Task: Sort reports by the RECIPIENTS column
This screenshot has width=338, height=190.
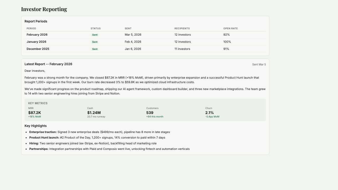Action: pos(182,28)
